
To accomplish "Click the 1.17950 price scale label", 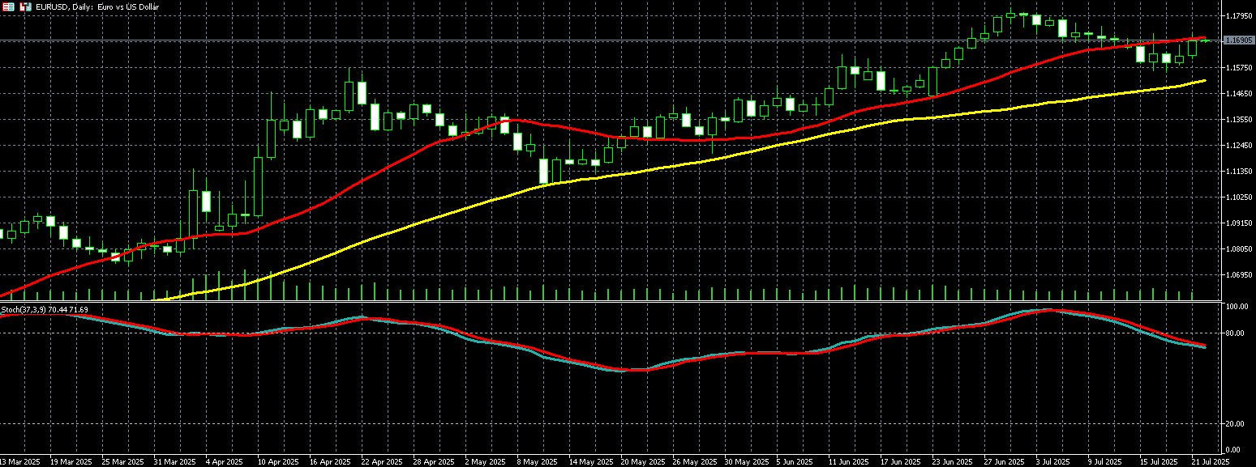I will [x=1238, y=16].
